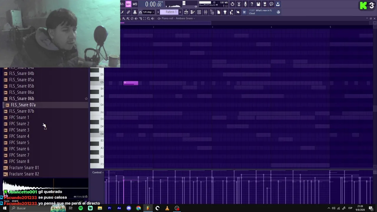Save the project with the floppy disk icon

click(258, 4)
